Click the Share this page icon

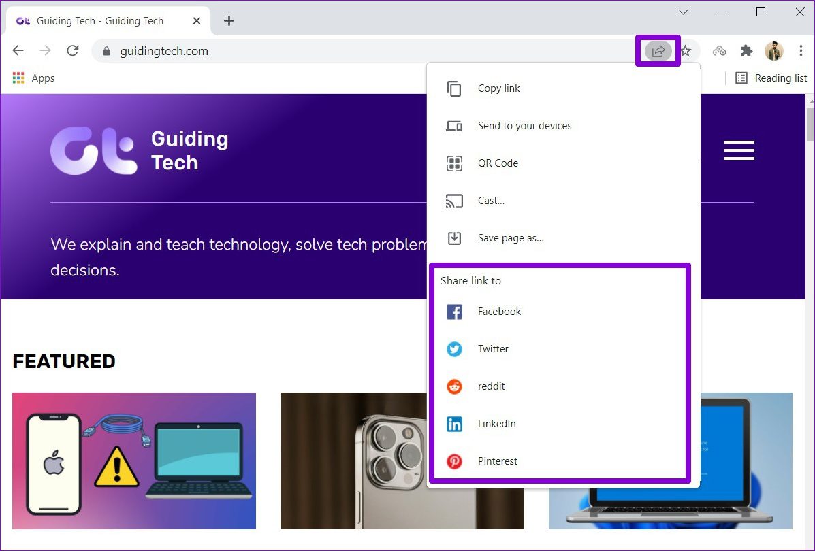(658, 51)
